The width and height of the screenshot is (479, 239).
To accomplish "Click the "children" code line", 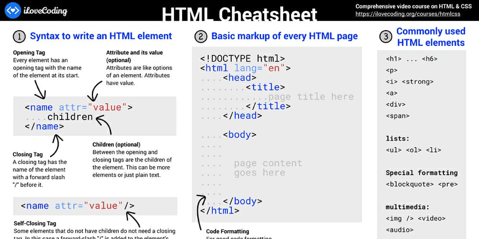I will pos(70,117).
